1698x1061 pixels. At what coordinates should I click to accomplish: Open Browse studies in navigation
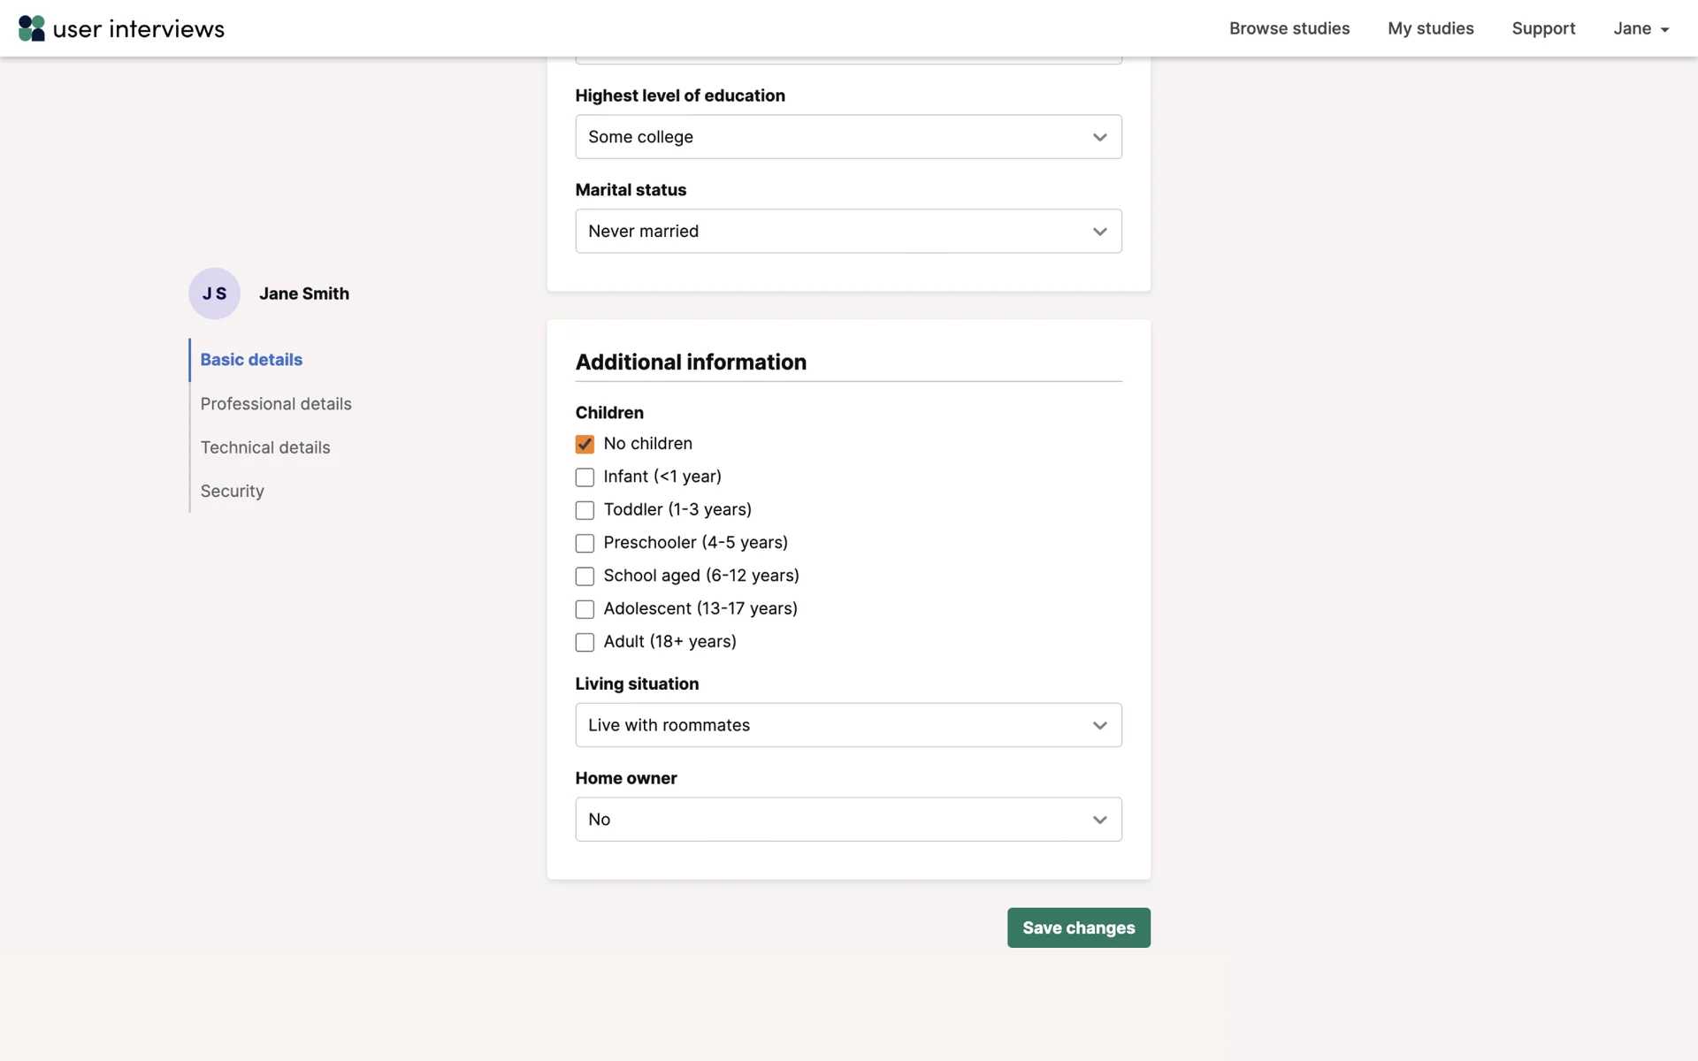click(x=1289, y=28)
